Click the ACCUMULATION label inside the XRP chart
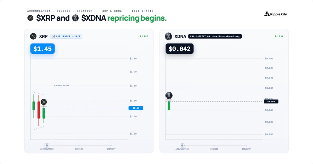This screenshot has height=164, width=313. (x=61, y=86)
